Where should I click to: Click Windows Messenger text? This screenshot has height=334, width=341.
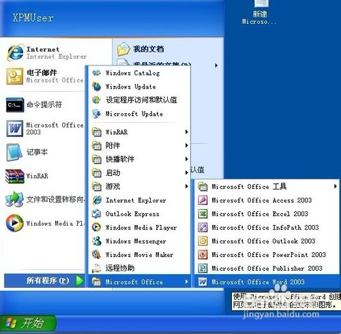coord(136,241)
